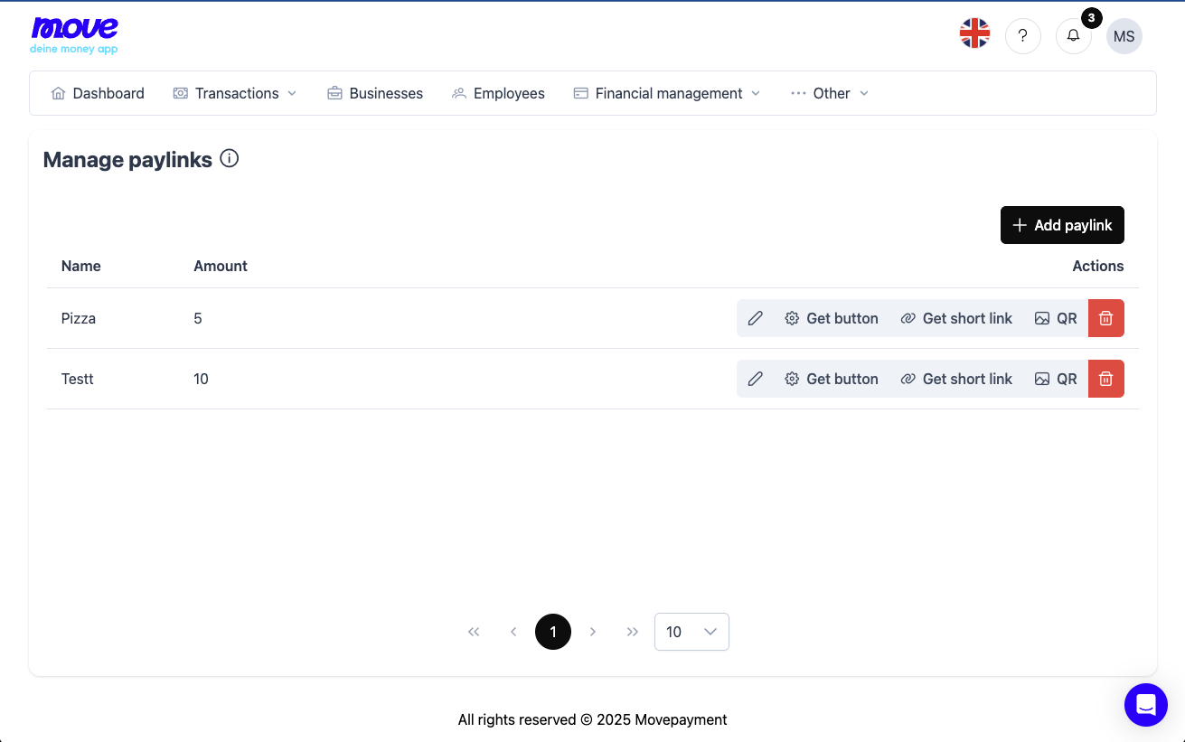Delete the Pizza paylink
Viewport: 1185px width, 742px height.
pyautogui.click(x=1105, y=318)
